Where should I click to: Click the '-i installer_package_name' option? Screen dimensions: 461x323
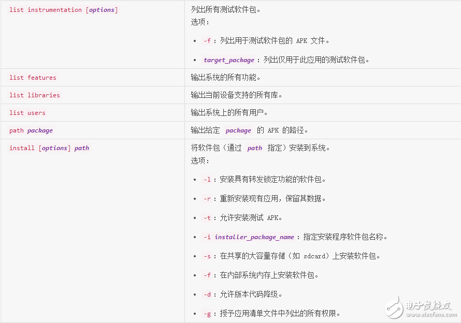point(249,237)
